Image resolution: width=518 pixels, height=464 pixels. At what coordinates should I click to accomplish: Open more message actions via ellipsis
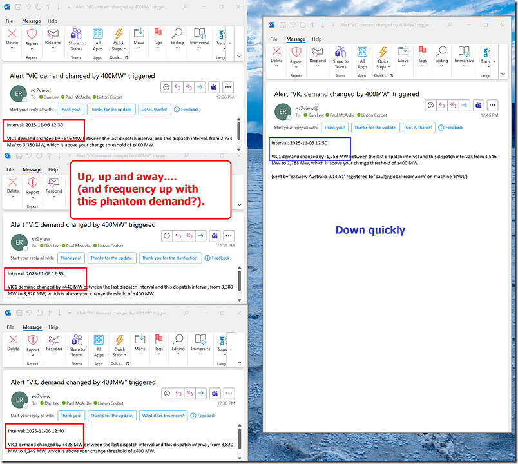click(229, 87)
